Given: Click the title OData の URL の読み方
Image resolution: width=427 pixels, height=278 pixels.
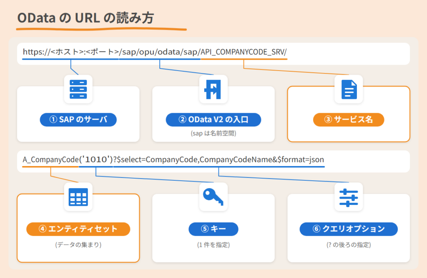Looking at the screenshot, I should (85, 18).
